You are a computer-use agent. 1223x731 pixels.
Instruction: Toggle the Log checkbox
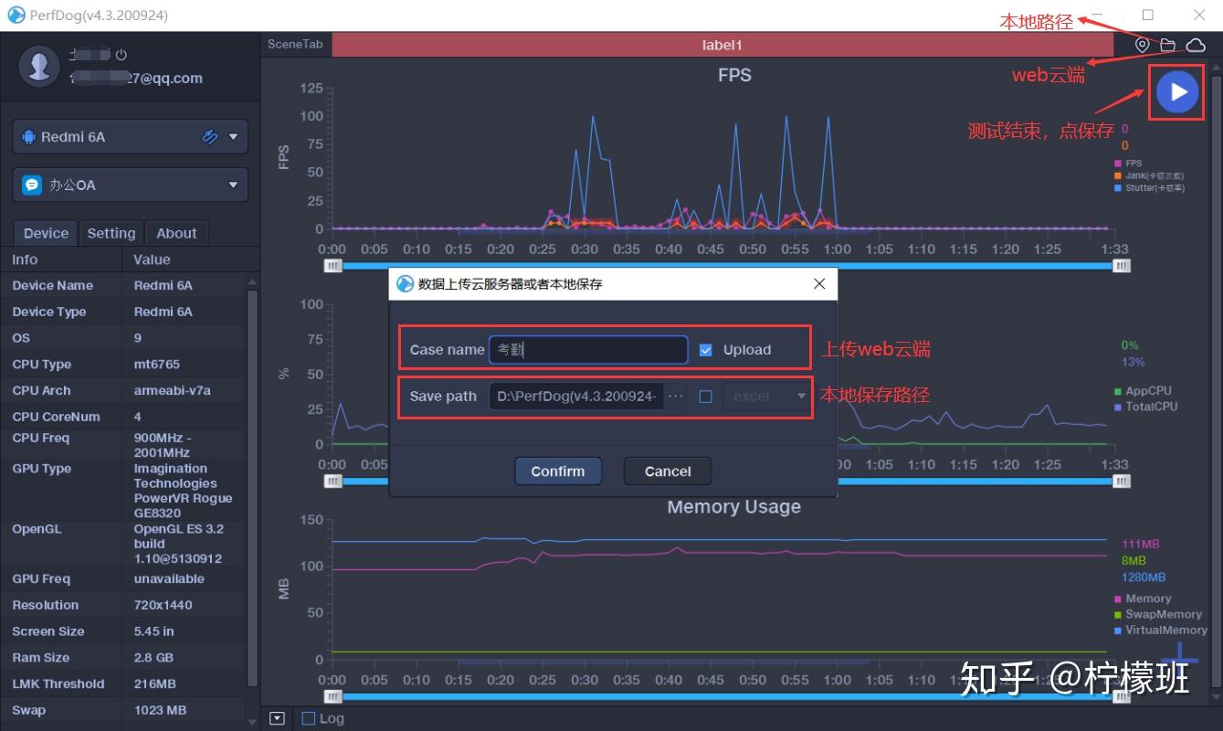(x=309, y=718)
